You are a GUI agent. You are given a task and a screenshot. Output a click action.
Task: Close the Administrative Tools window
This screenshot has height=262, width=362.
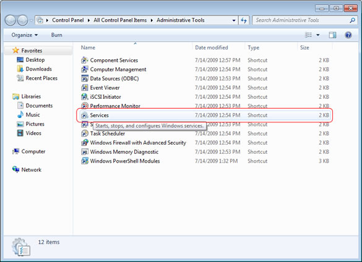(x=350, y=8)
